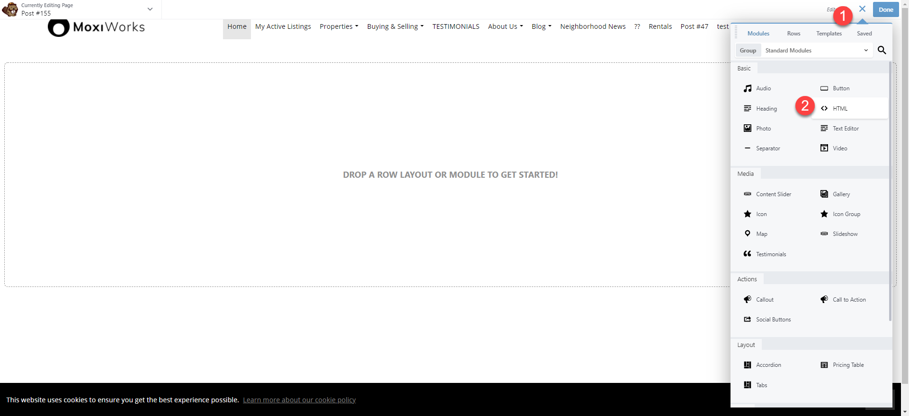The height and width of the screenshot is (416, 909).
Task: Switch to the Rows tab
Action: point(793,34)
